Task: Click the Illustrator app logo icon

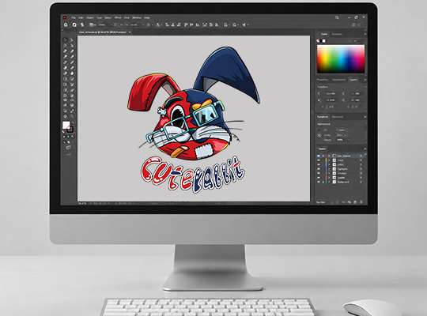Action: pos(65,17)
